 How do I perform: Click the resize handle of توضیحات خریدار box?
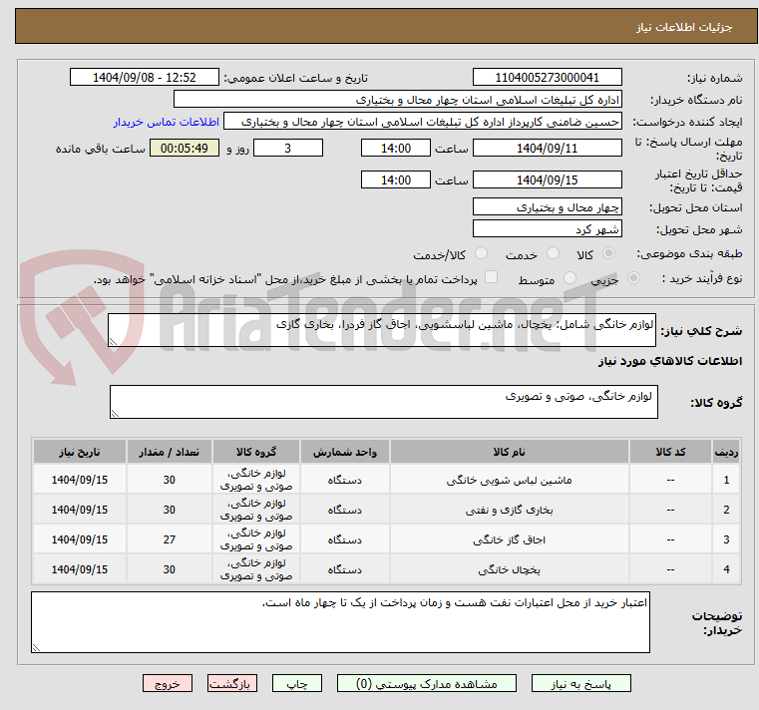[36, 647]
